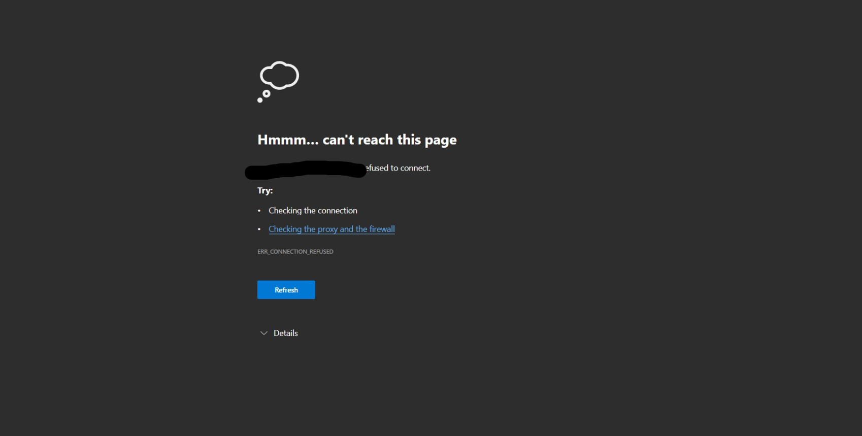The height and width of the screenshot is (436, 862).
Task: Click the 'Try:' label
Action: click(265, 191)
